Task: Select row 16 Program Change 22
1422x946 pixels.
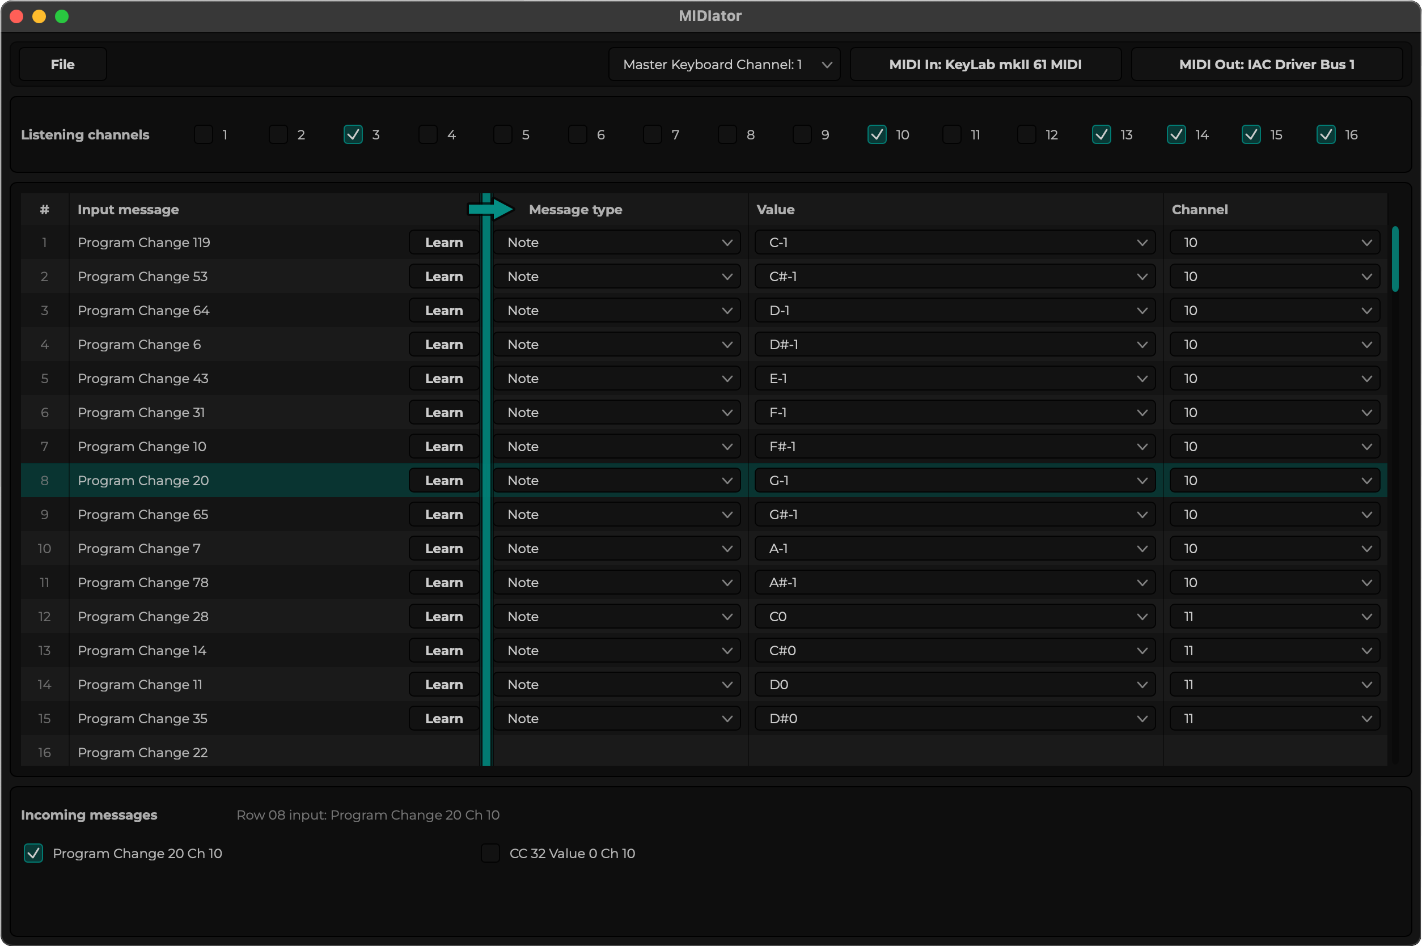Action: tap(704, 751)
